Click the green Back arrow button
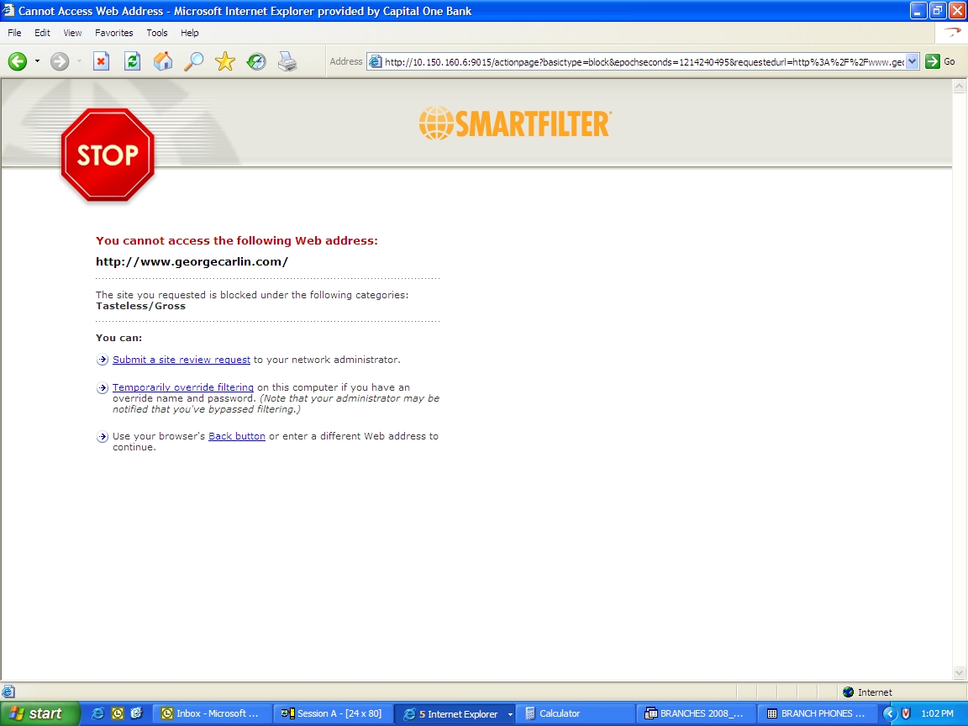Viewport: 968px width, 726px height. 18,61
